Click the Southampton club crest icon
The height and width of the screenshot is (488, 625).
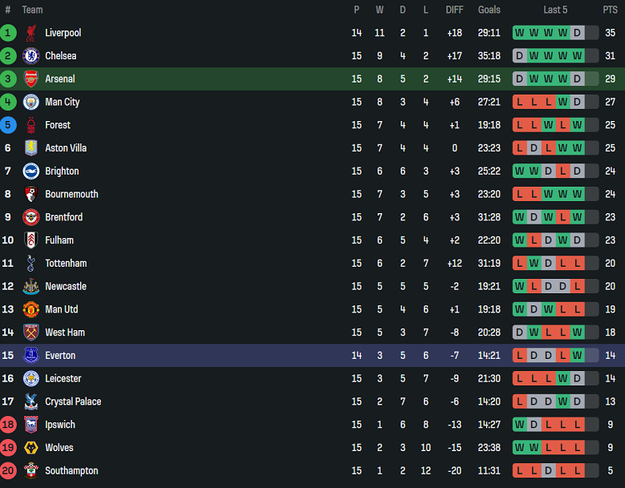[x=31, y=471]
